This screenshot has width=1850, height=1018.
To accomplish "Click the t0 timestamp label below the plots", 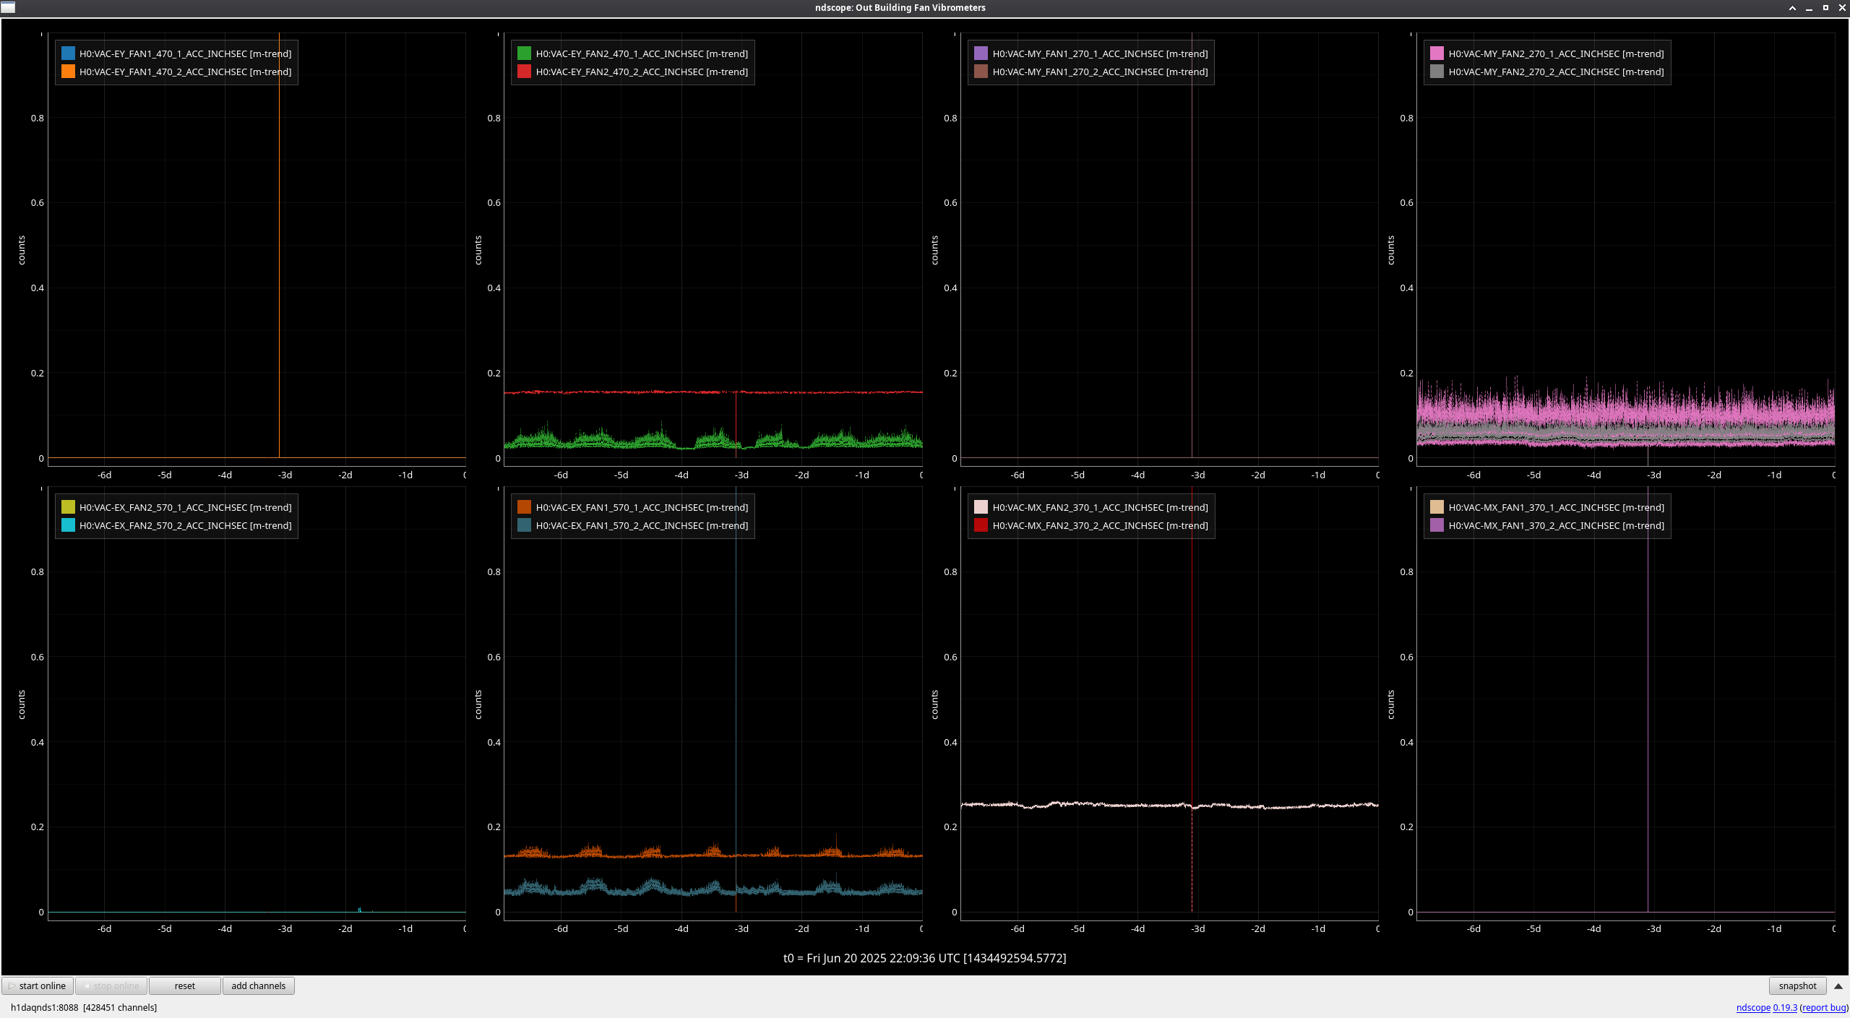I will 924,958.
